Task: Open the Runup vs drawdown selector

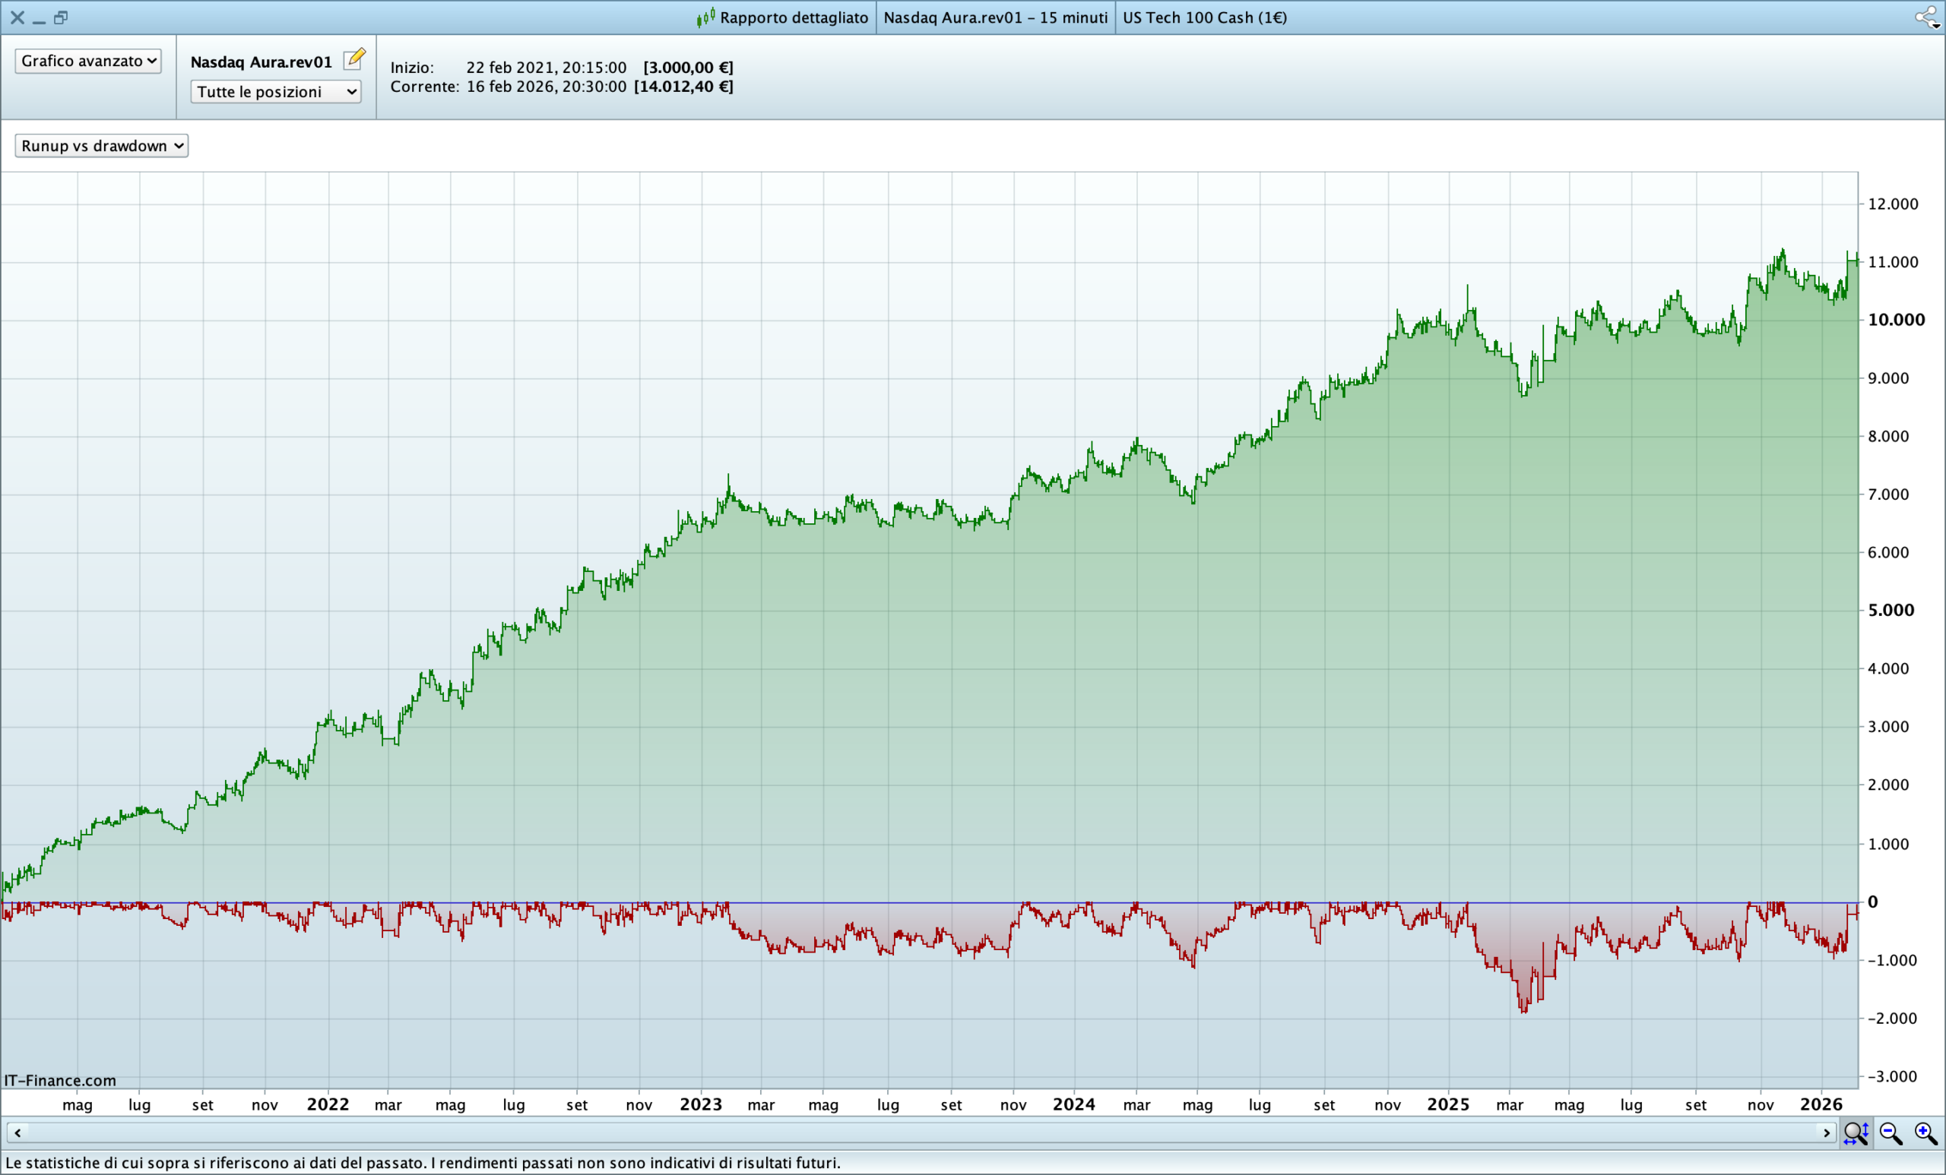Action: coord(101,145)
